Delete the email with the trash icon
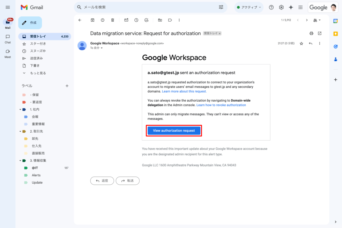The image size is (342, 228). click(x=112, y=20)
